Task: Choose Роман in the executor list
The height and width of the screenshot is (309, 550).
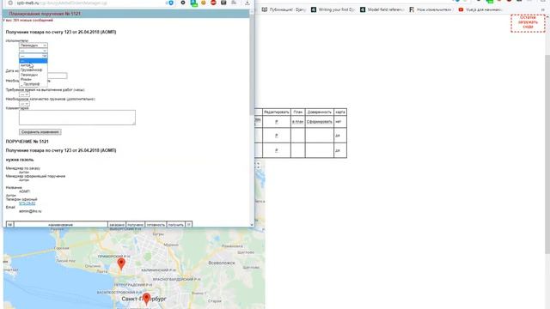Action: coord(34,79)
